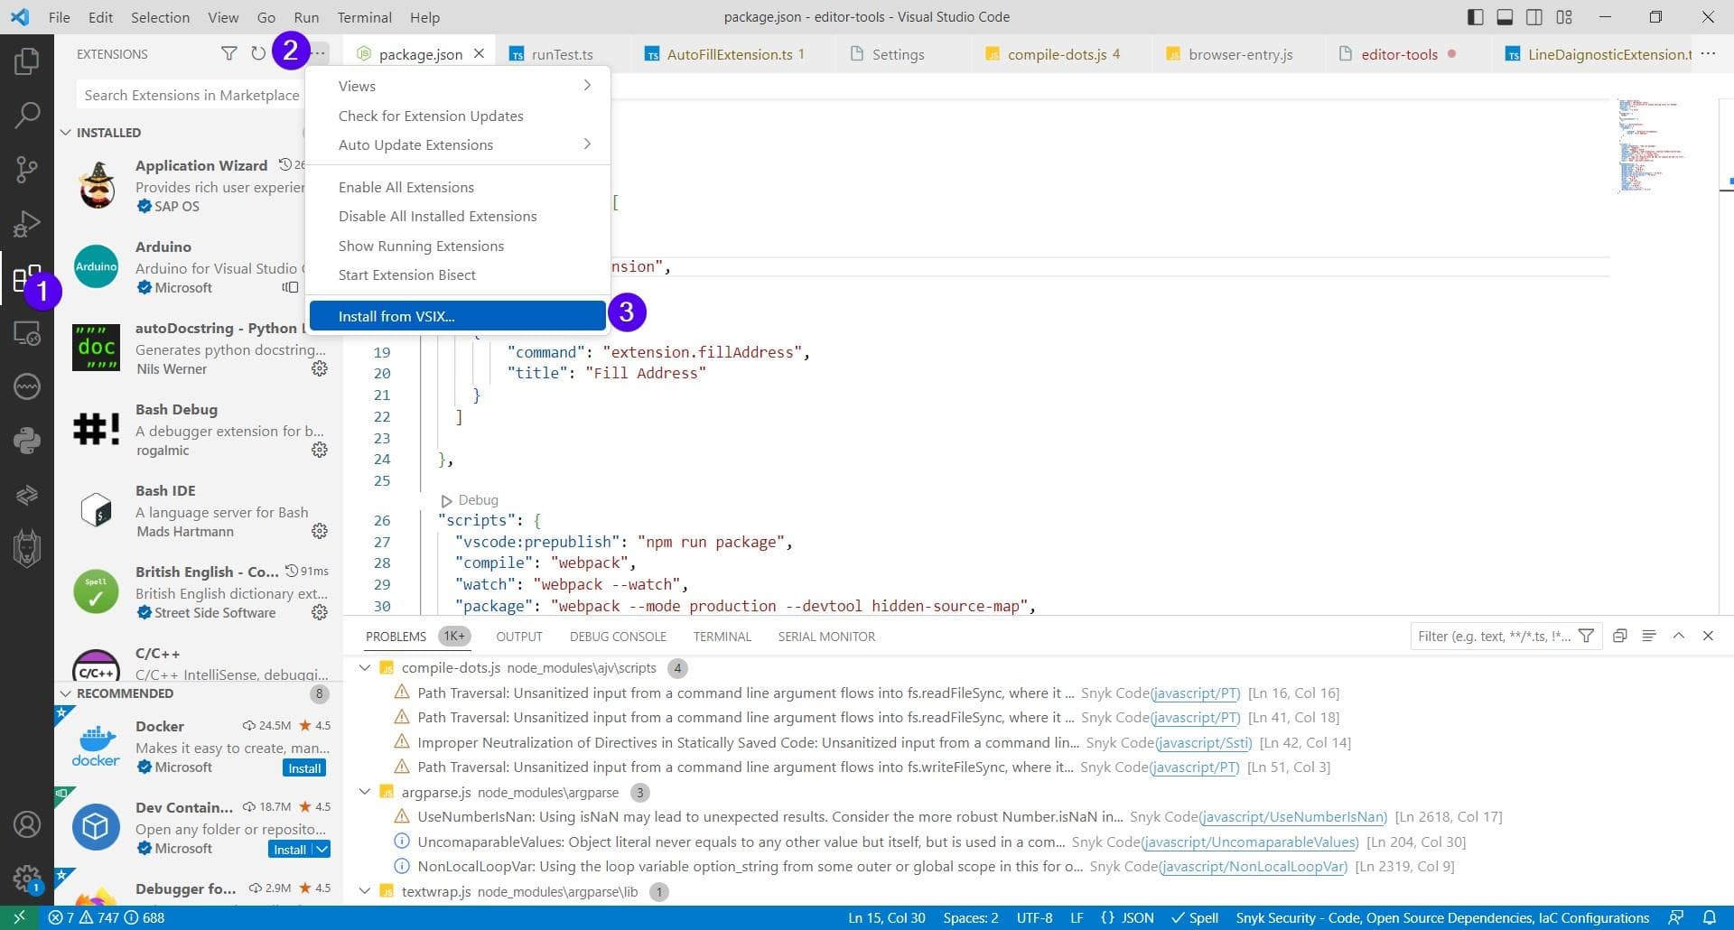Open the Snyk dog icon view
Viewport: 1734px width, 930px height.
[x=27, y=548]
